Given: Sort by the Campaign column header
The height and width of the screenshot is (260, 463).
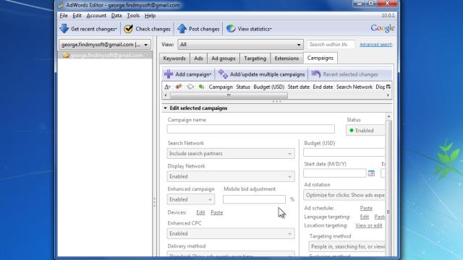Looking at the screenshot, I should coord(221,87).
